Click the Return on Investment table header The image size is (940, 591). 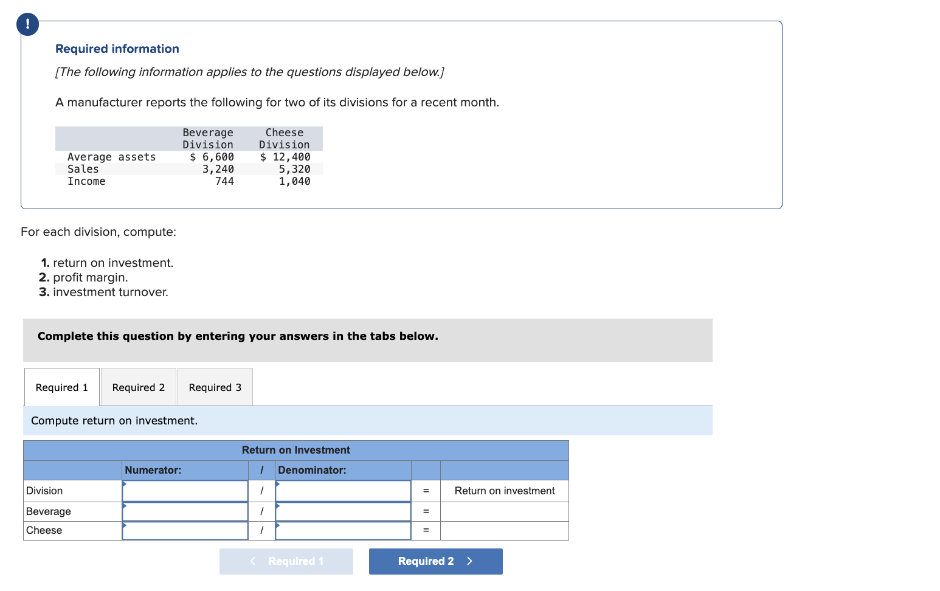[295, 450]
